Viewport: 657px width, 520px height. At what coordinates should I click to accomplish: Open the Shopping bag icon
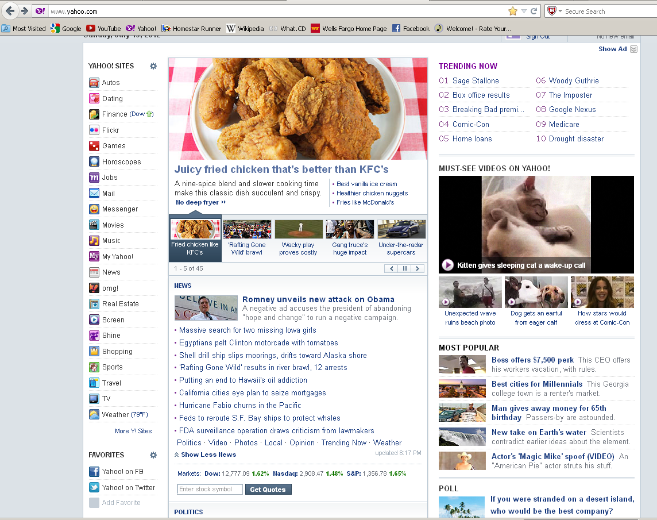(94, 351)
